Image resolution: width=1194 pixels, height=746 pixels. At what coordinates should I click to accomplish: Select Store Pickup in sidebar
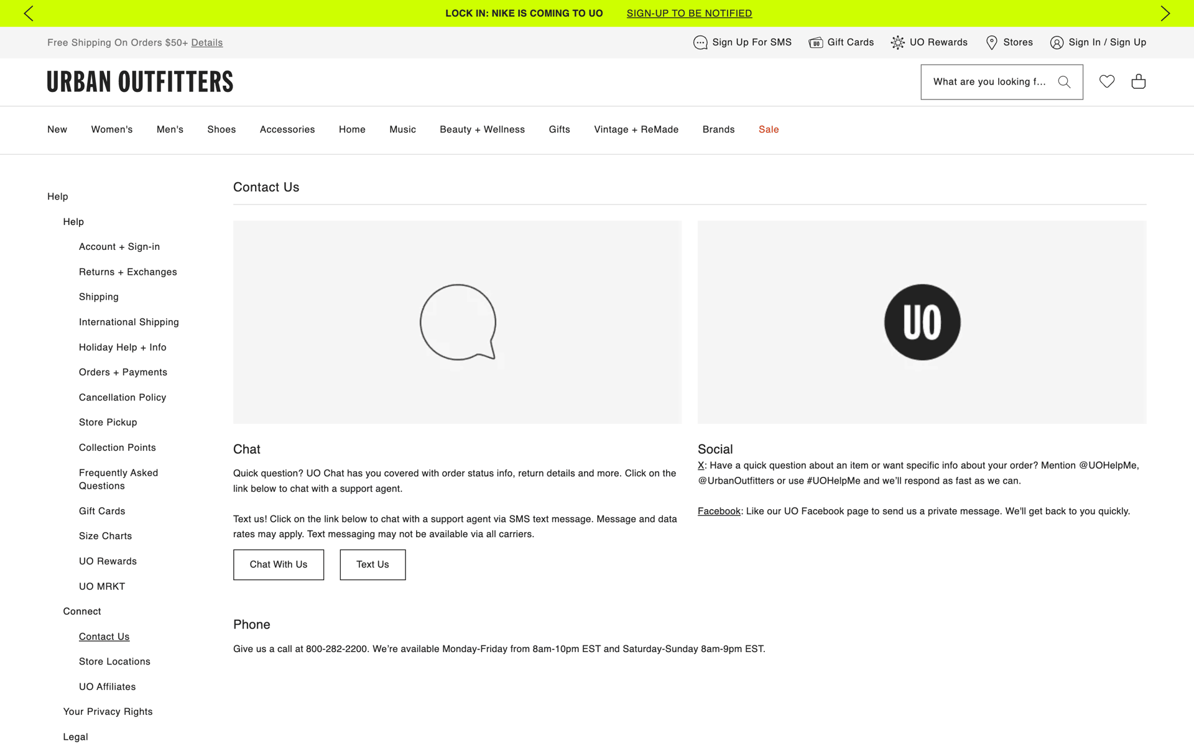[108, 422]
